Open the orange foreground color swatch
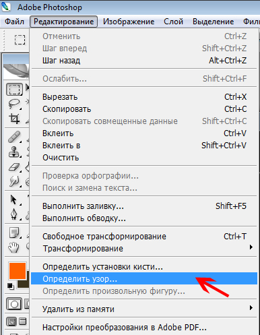 coord(18,271)
